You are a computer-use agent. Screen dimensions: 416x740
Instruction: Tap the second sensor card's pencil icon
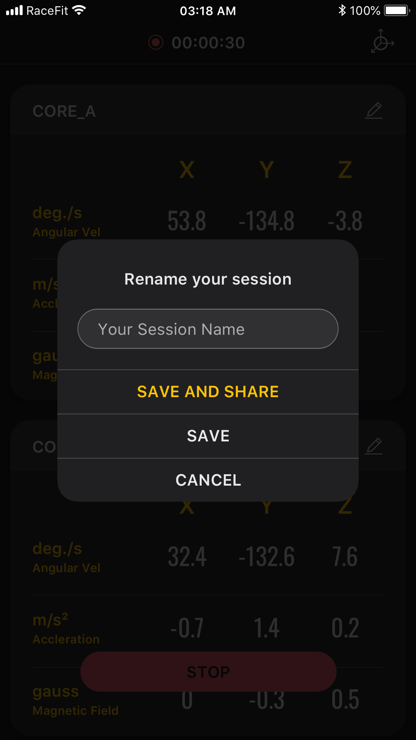[374, 446]
